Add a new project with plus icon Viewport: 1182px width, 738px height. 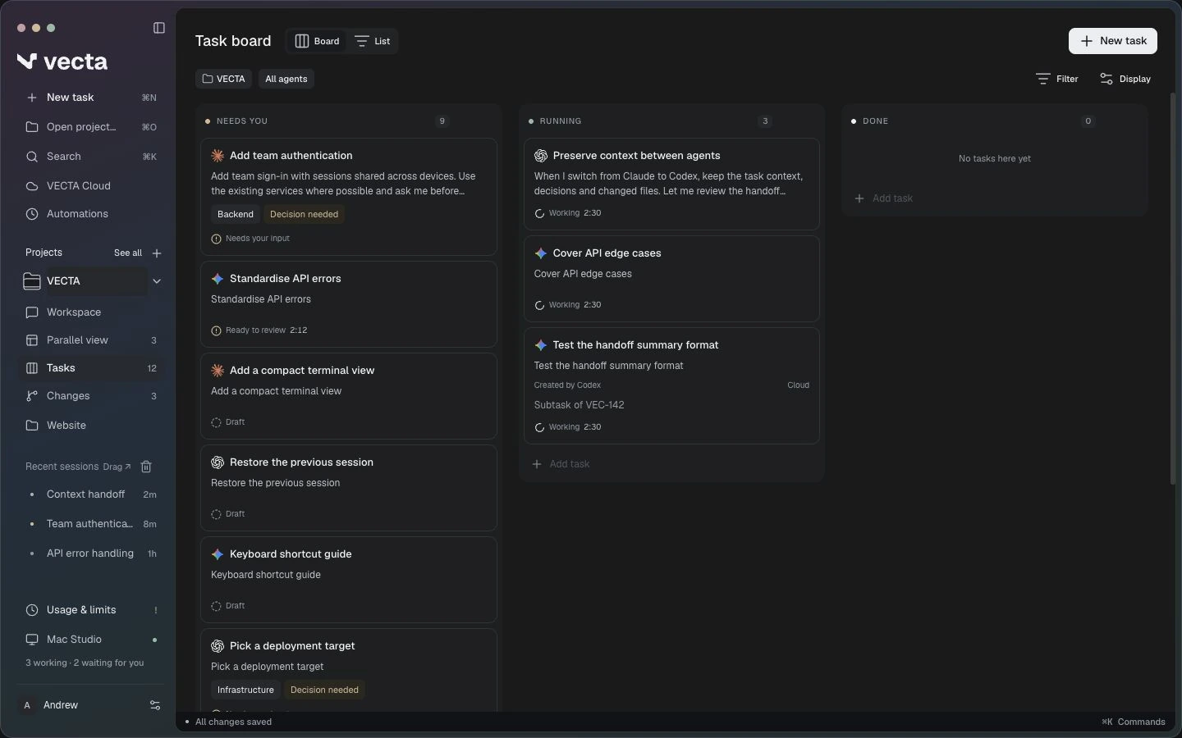tap(157, 253)
